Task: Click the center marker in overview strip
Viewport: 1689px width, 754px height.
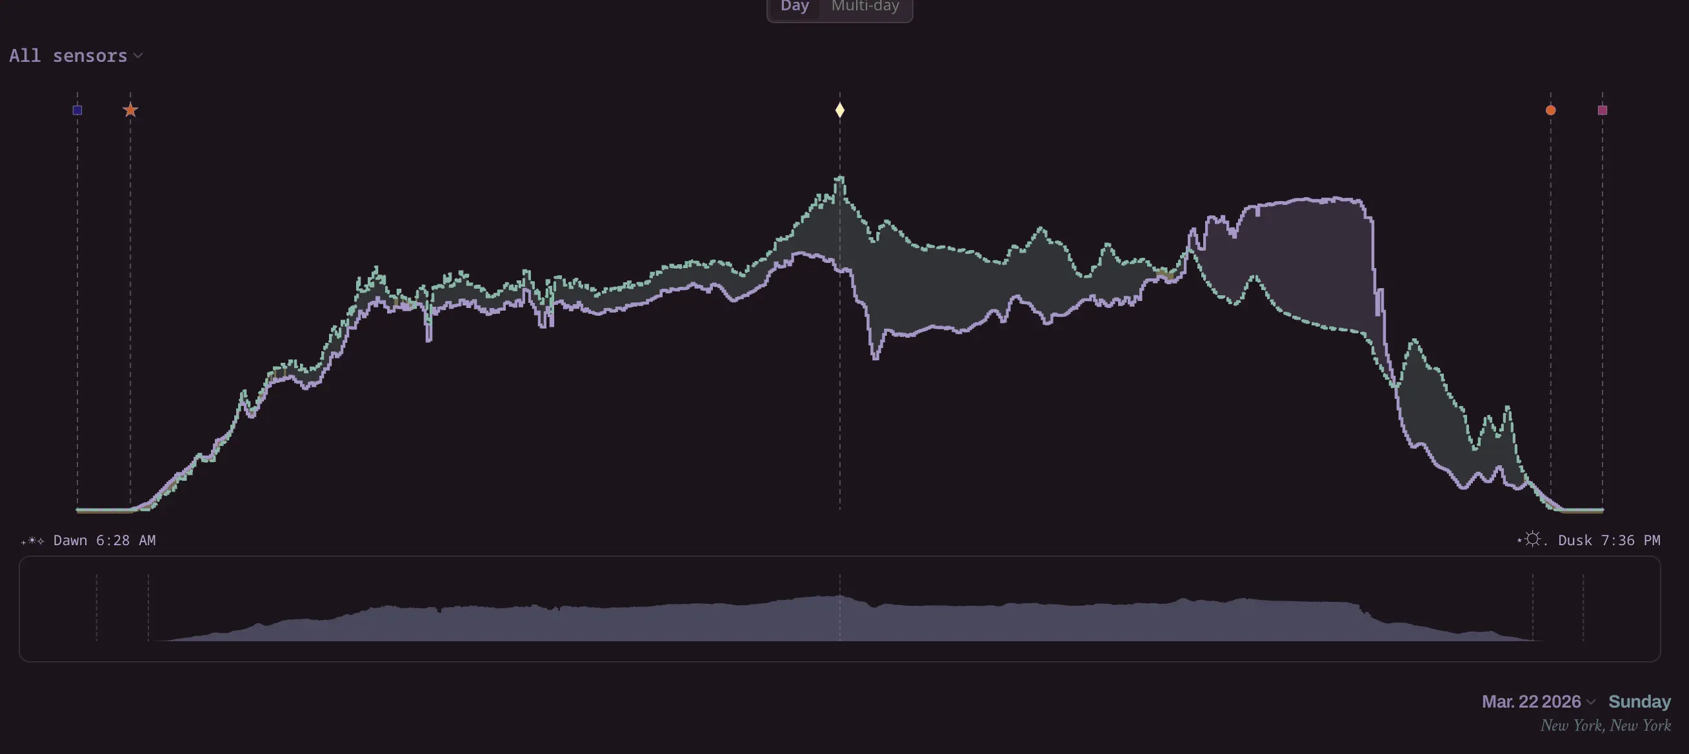Action: click(840, 608)
